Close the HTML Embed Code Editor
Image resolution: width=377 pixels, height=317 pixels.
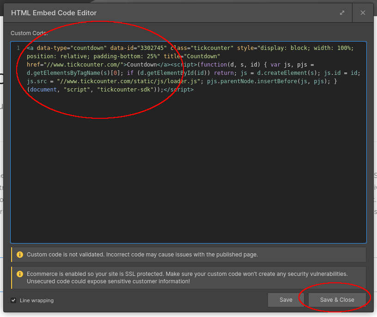point(363,13)
